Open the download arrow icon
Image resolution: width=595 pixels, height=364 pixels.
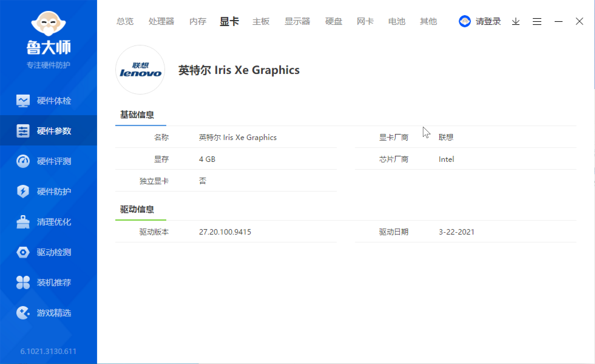tap(516, 21)
